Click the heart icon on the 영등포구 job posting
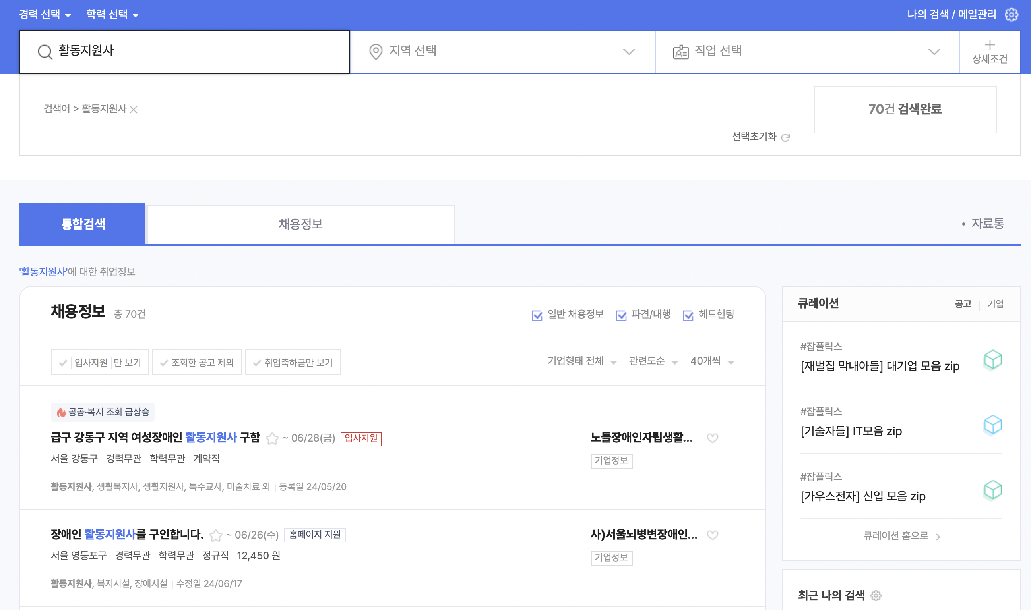Screen dimensions: 1031x610 pos(713,535)
